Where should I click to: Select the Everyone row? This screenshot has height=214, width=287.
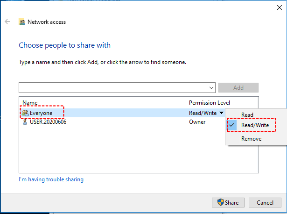click(122, 113)
